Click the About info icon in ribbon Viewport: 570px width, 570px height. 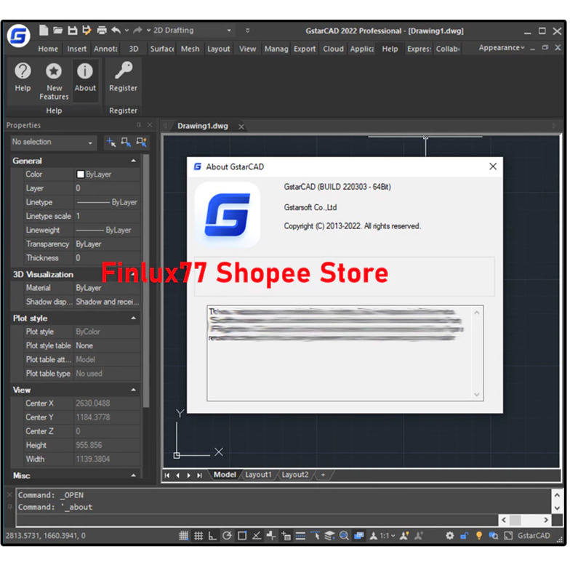[85, 71]
